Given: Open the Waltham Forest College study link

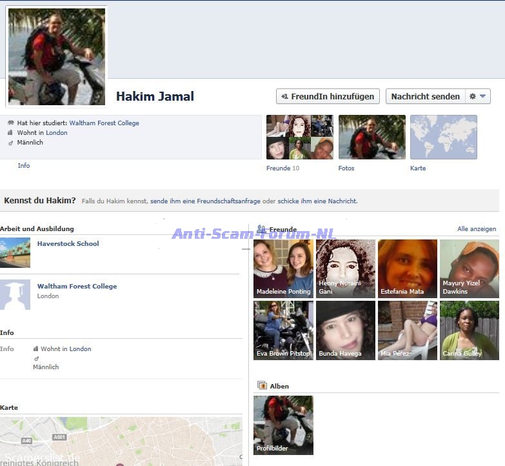Looking at the screenshot, I should [104, 123].
